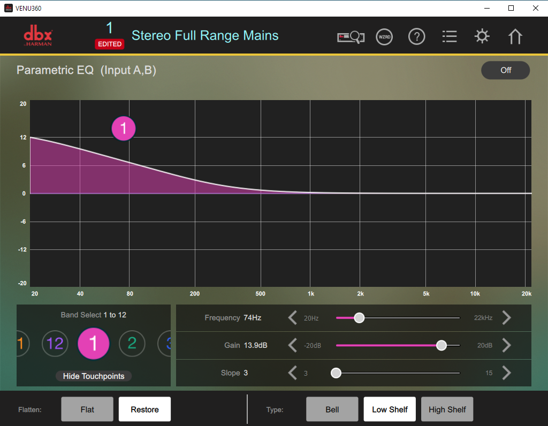
Task: Open the settings gear icon
Action: (482, 37)
